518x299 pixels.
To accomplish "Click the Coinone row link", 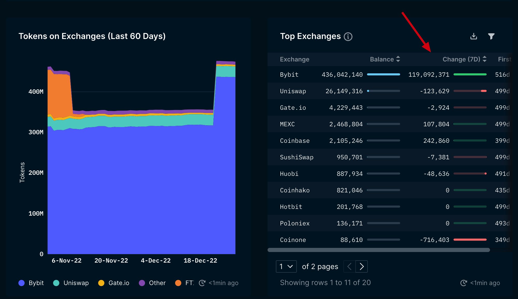I will tap(293, 240).
